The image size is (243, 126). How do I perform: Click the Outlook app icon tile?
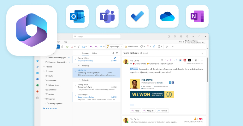pyautogui.click(x=77, y=16)
